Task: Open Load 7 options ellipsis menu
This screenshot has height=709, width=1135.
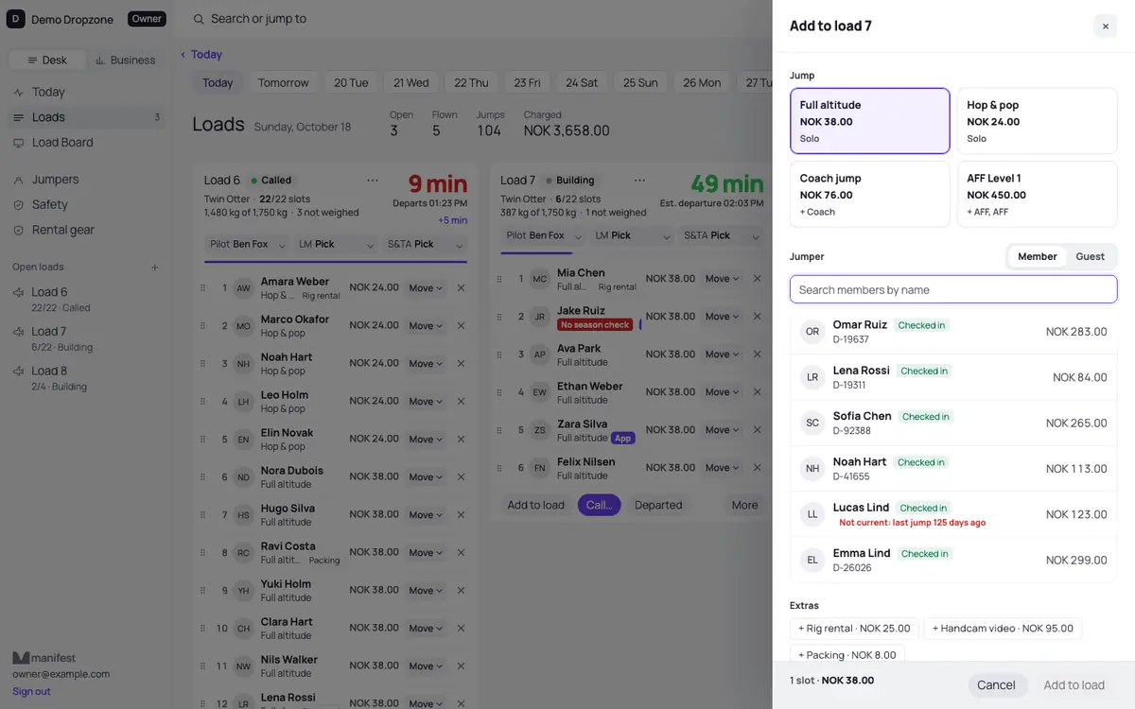Action: pos(640,181)
